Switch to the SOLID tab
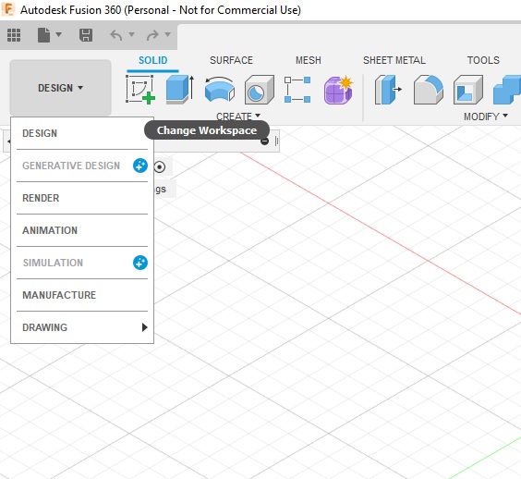 [x=152, y=60]
